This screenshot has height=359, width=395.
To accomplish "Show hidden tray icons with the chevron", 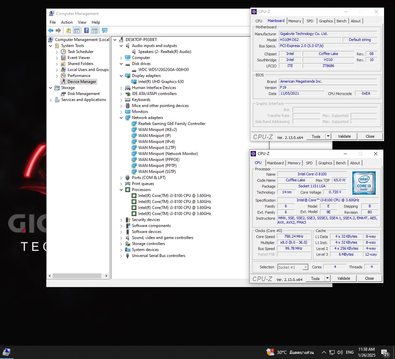I will 324,352.
